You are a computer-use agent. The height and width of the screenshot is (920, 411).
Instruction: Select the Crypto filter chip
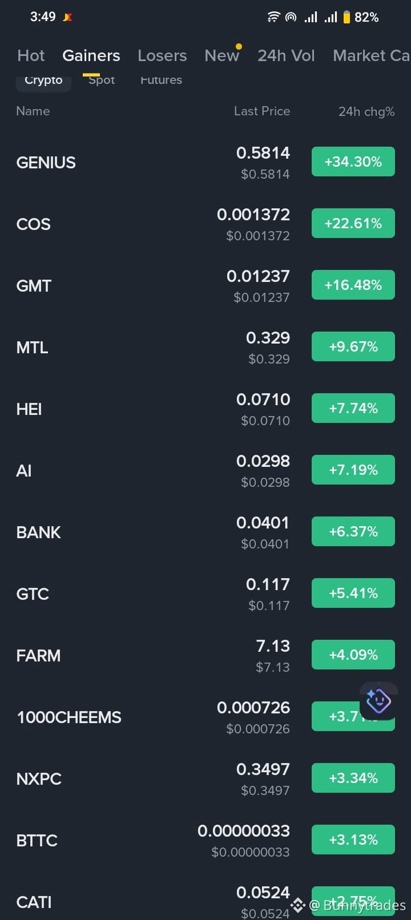(43, 80)
